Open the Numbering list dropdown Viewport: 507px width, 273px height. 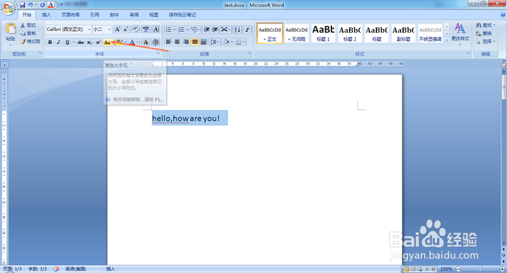187,30
